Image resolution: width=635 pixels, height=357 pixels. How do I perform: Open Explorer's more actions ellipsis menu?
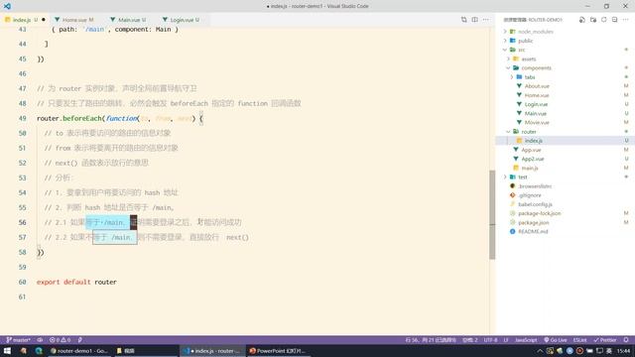pos(625,20)
